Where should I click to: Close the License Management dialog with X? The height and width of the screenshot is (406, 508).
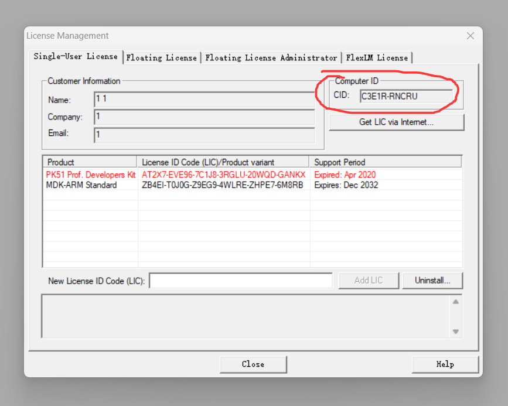tap(470, 36)
